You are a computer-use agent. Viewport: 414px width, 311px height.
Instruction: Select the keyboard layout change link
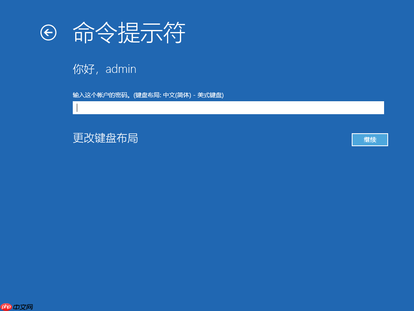105,138
